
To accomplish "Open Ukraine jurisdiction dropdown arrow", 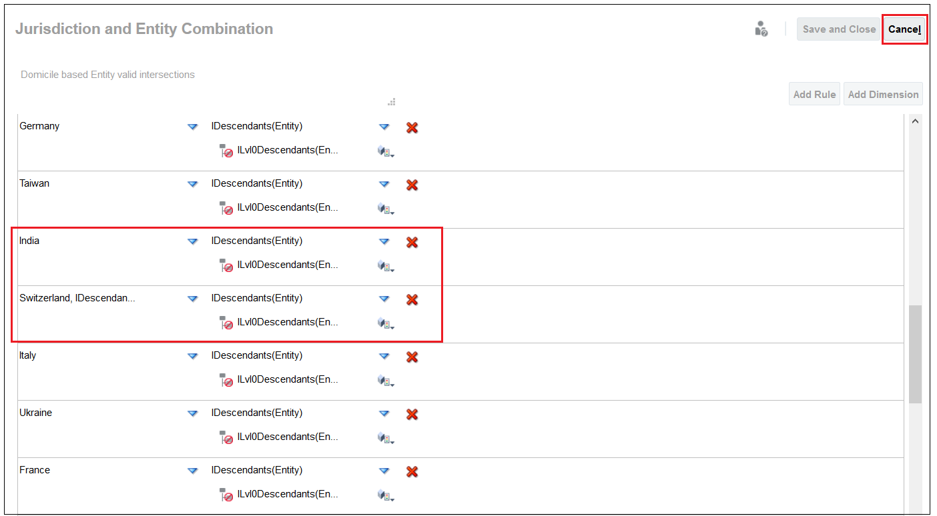I will coord(193,413).
